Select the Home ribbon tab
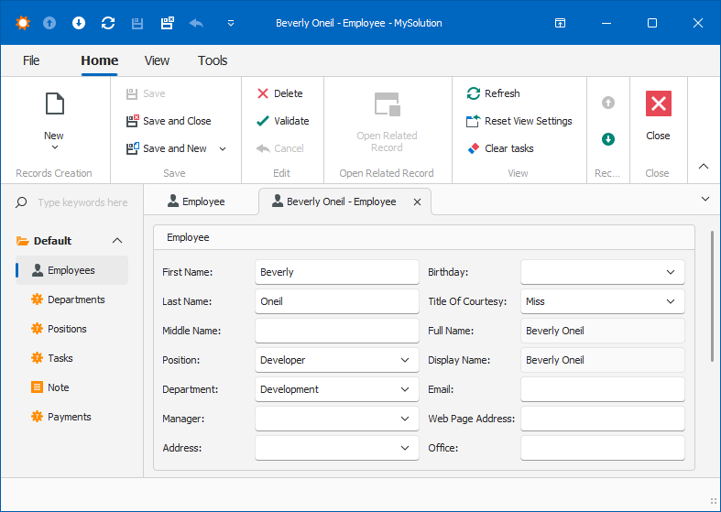 pyautogui.click(x=99, y=60)
